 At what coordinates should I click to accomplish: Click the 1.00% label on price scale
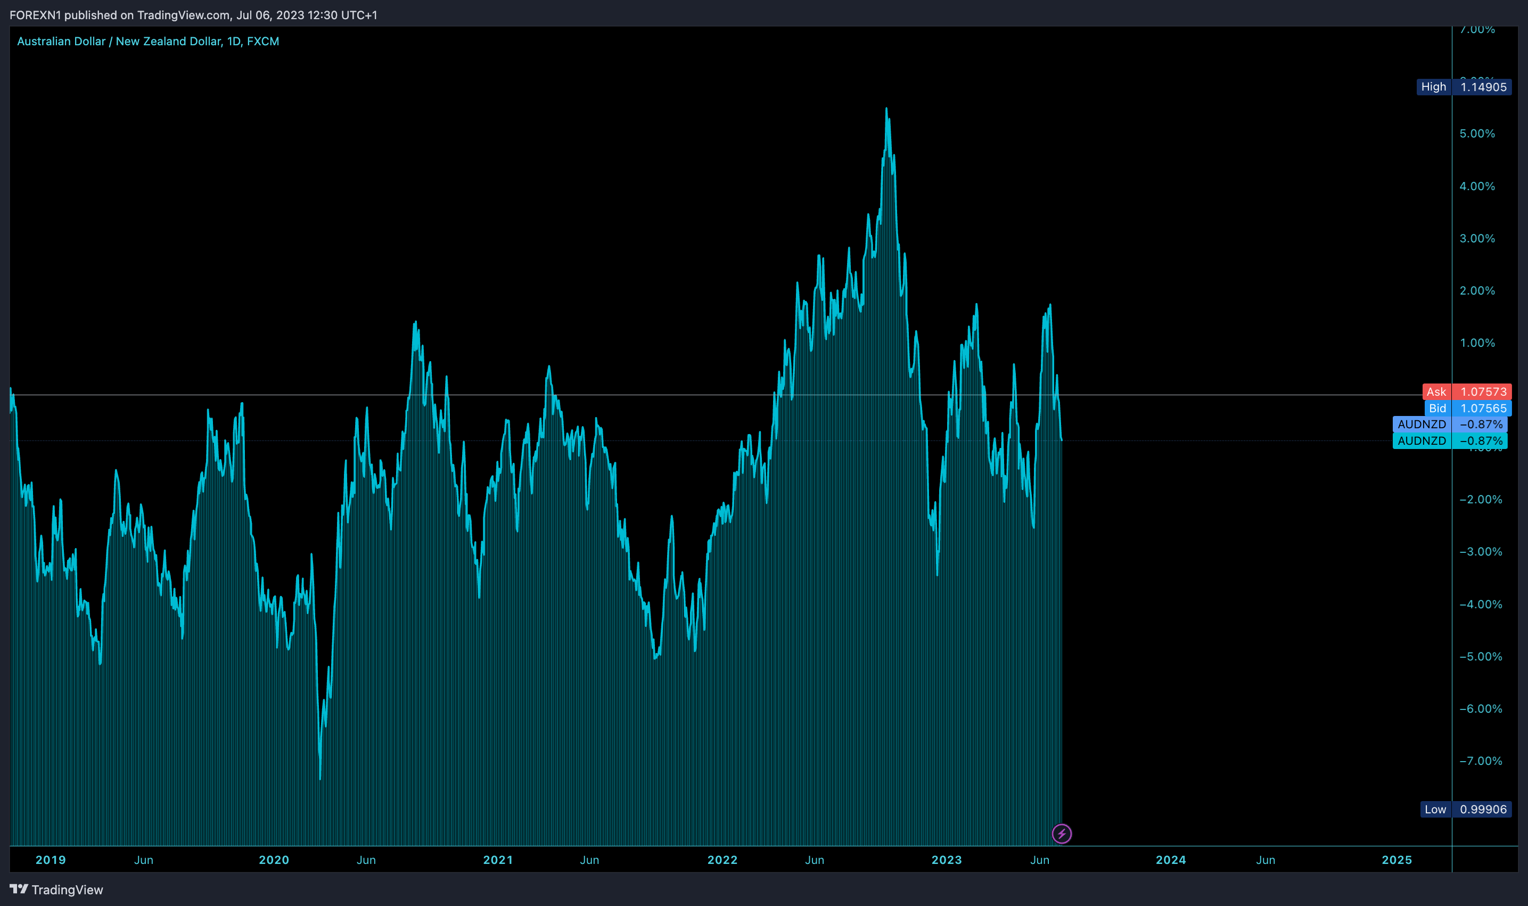(x=1477, y=342)
